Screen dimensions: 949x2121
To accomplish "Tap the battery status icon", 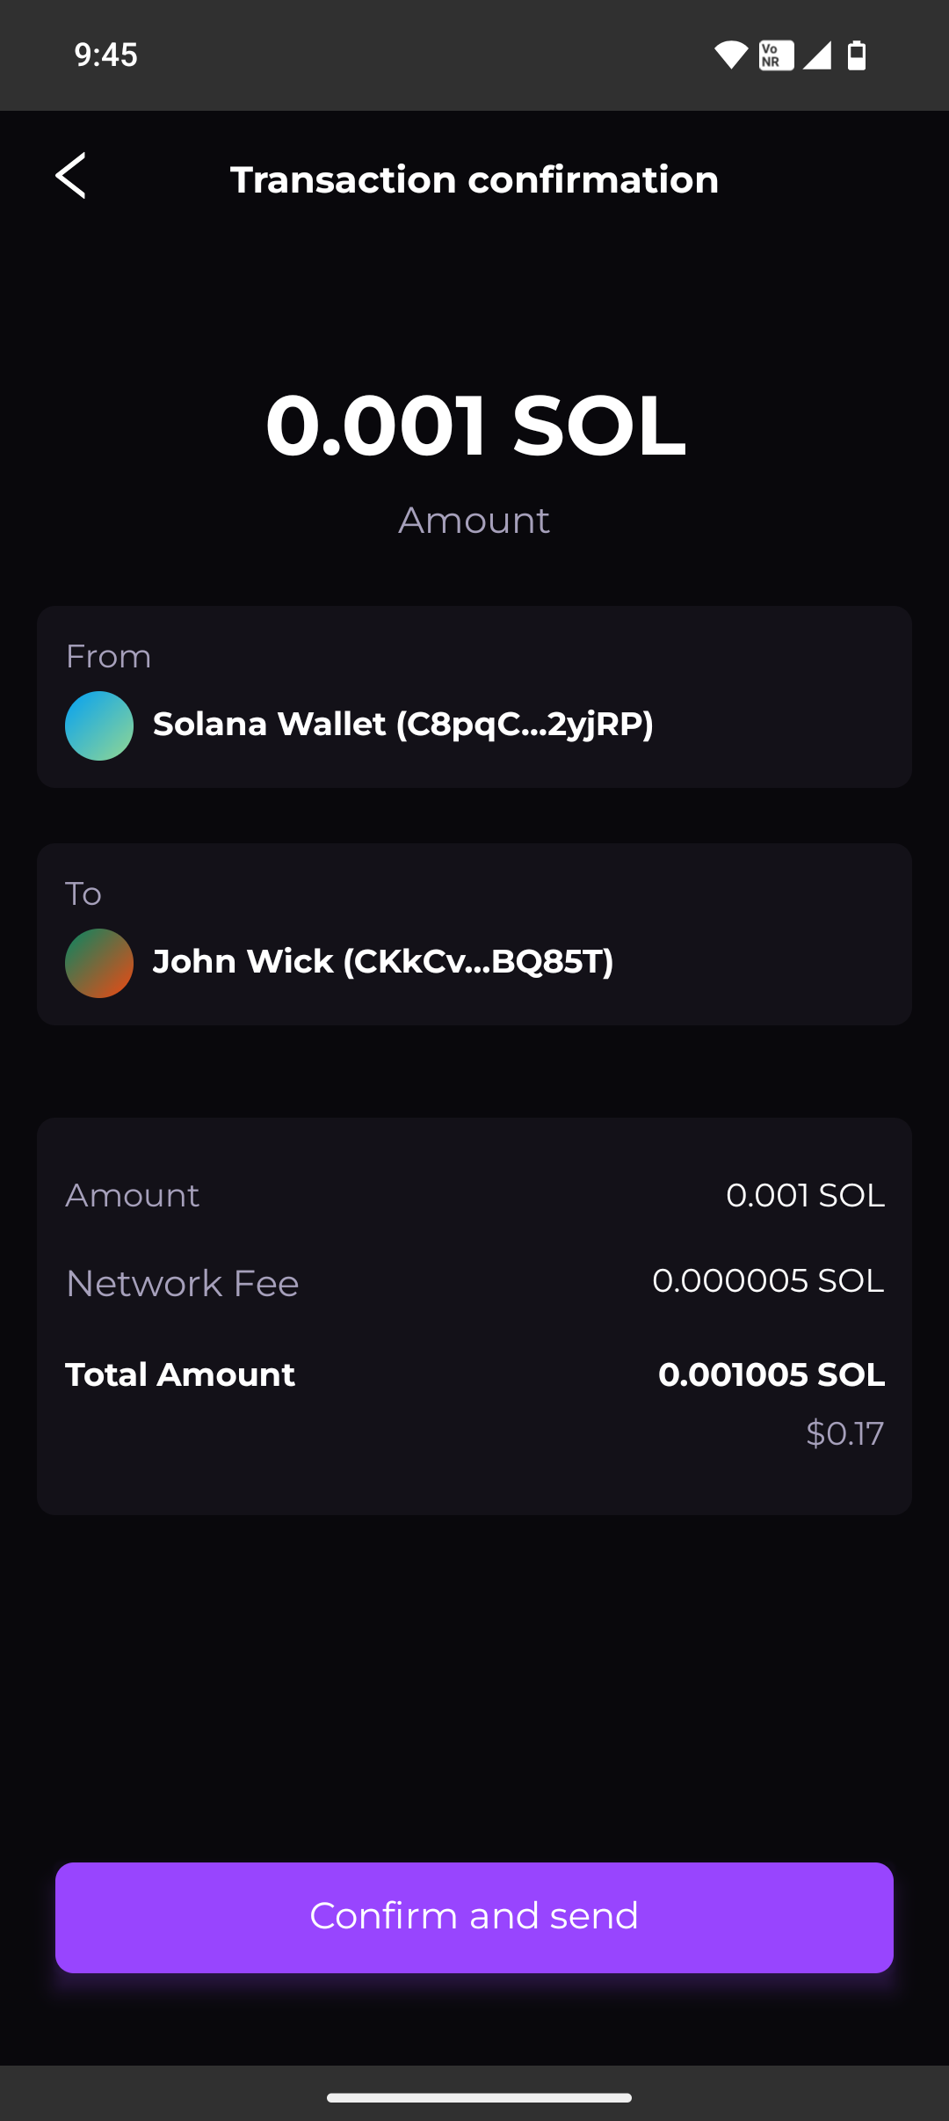I will click(x=857, y=55).
